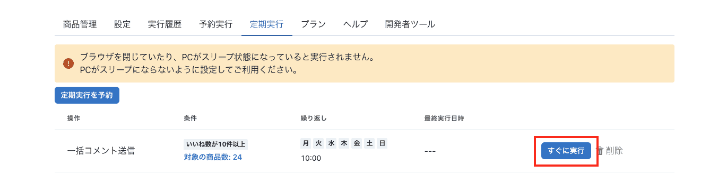Click the orange warning exclamation icon
Image resolution: width=701 pixels, height=192 pixels.
68,63
